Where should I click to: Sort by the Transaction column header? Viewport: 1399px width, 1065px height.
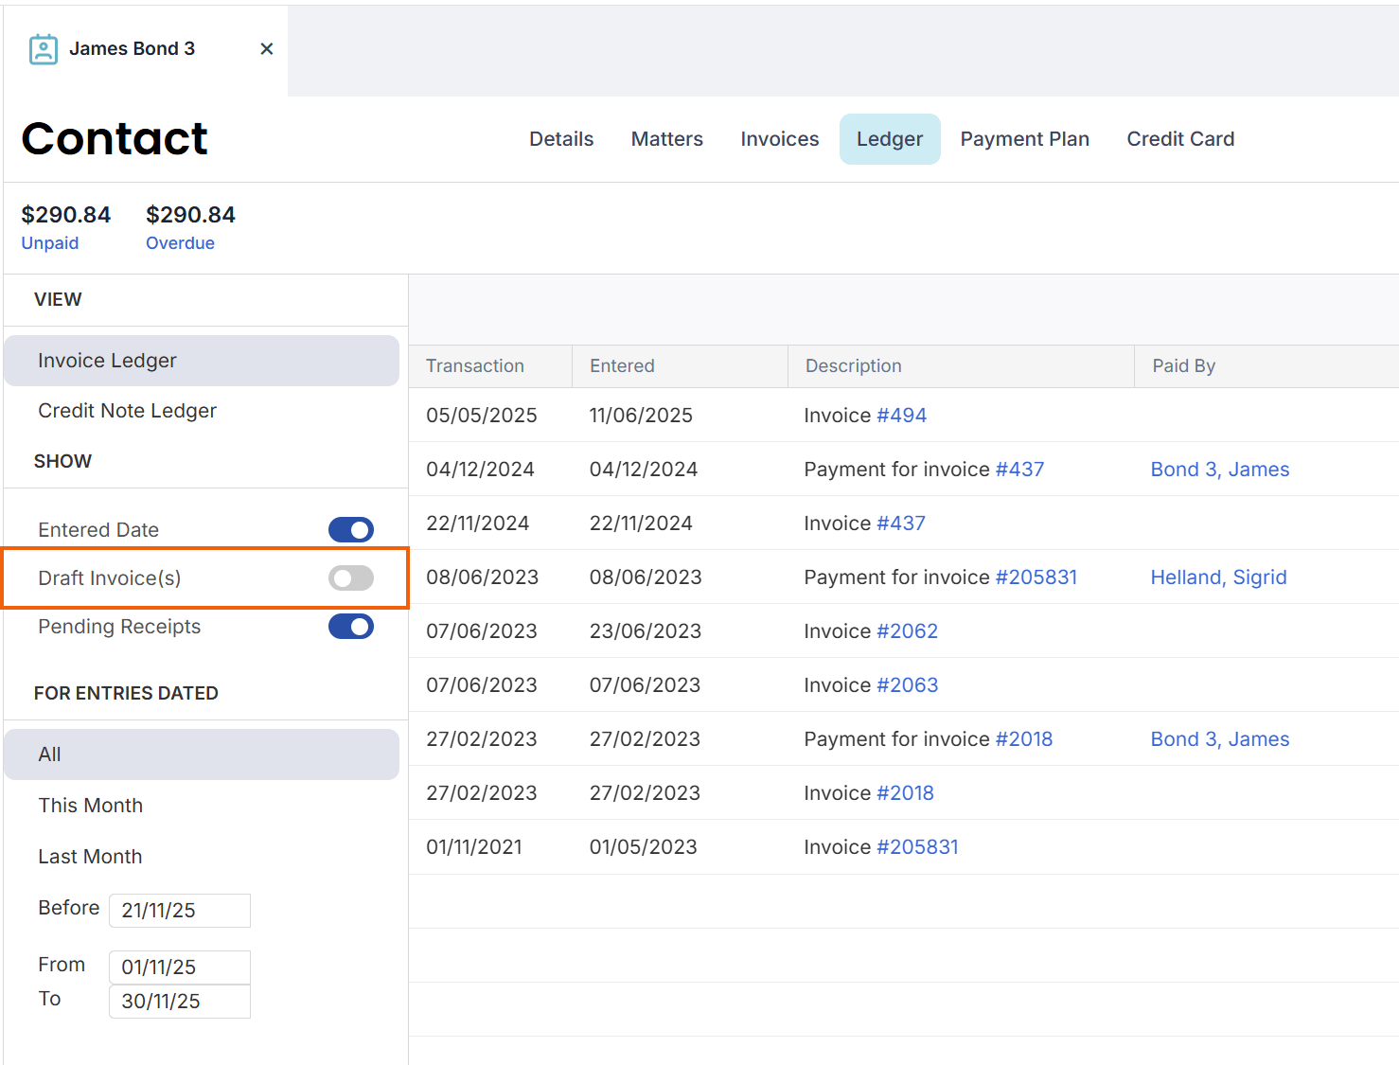click(x=475, y=366)
